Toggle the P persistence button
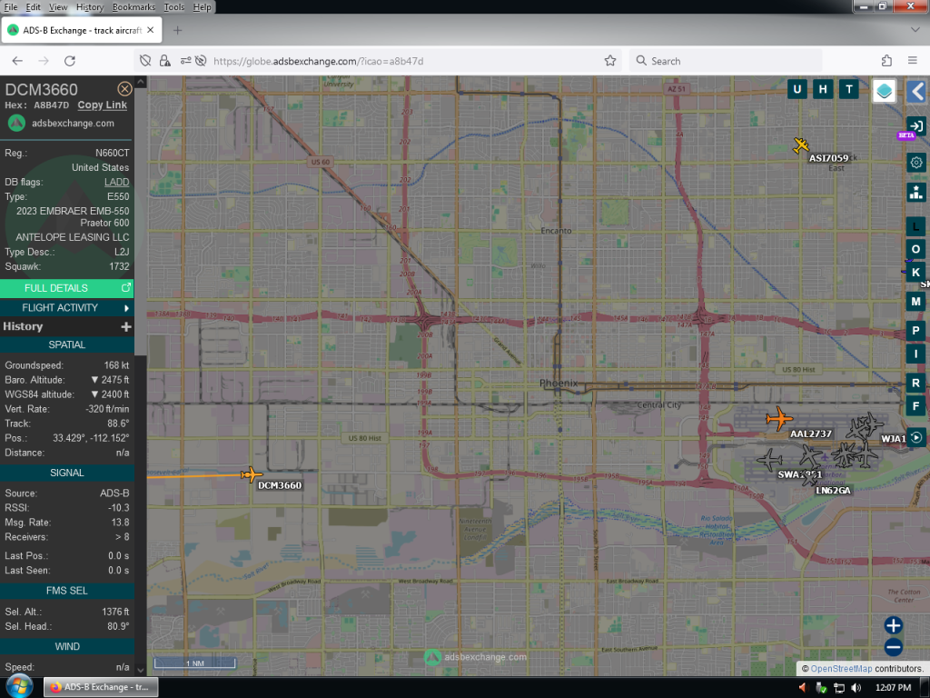 tap(915, 331)
